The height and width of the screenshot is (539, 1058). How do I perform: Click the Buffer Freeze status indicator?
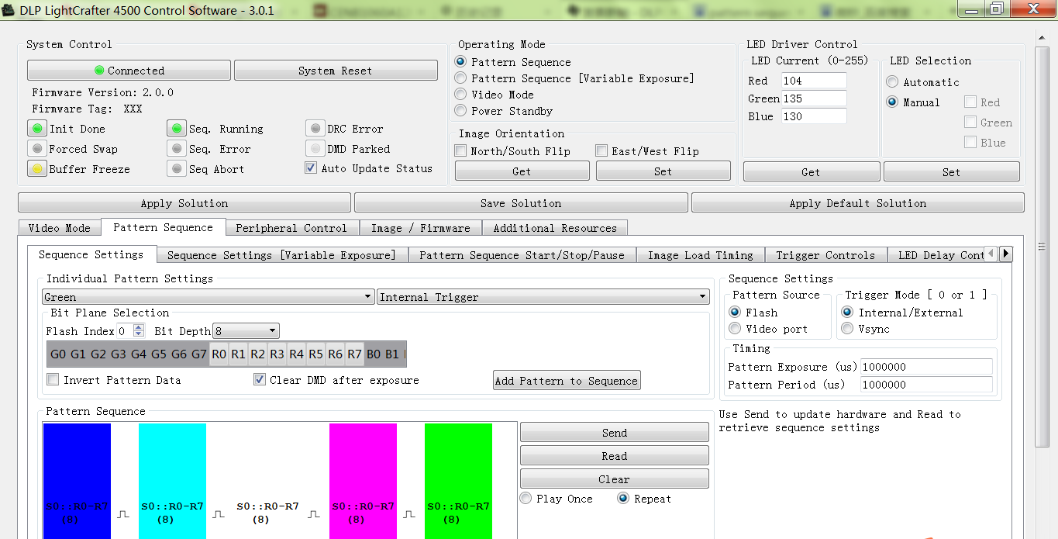click(36, 169)
